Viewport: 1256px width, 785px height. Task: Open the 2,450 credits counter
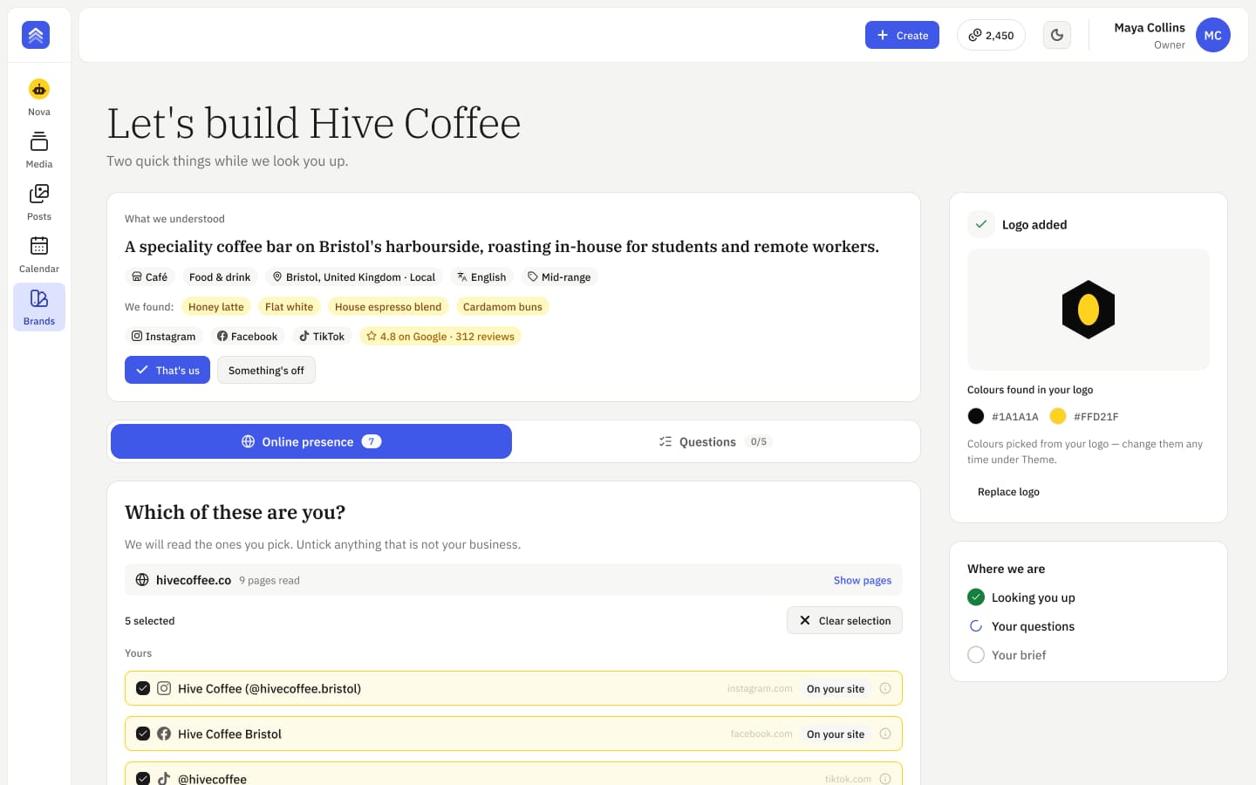pyautogui.click(x=991, y=35)
